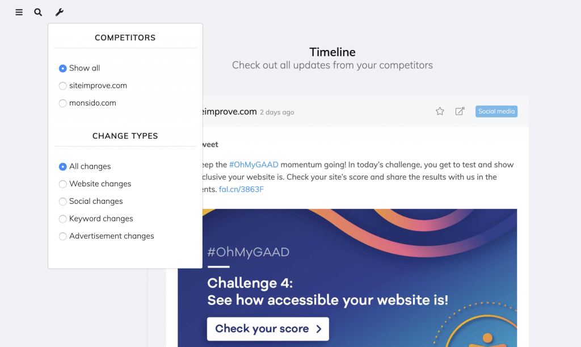Select All changes radio option

pyautogui.click(x=62, y=166)
